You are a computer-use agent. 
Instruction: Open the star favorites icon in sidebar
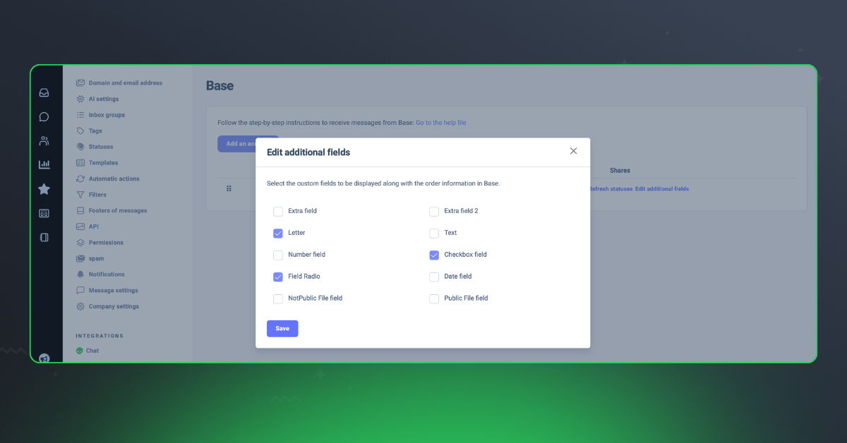pos(44,189)
